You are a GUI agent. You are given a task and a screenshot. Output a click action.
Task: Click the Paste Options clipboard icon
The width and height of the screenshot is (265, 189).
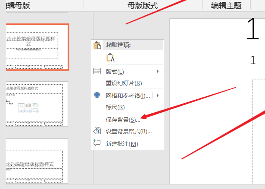97,45
